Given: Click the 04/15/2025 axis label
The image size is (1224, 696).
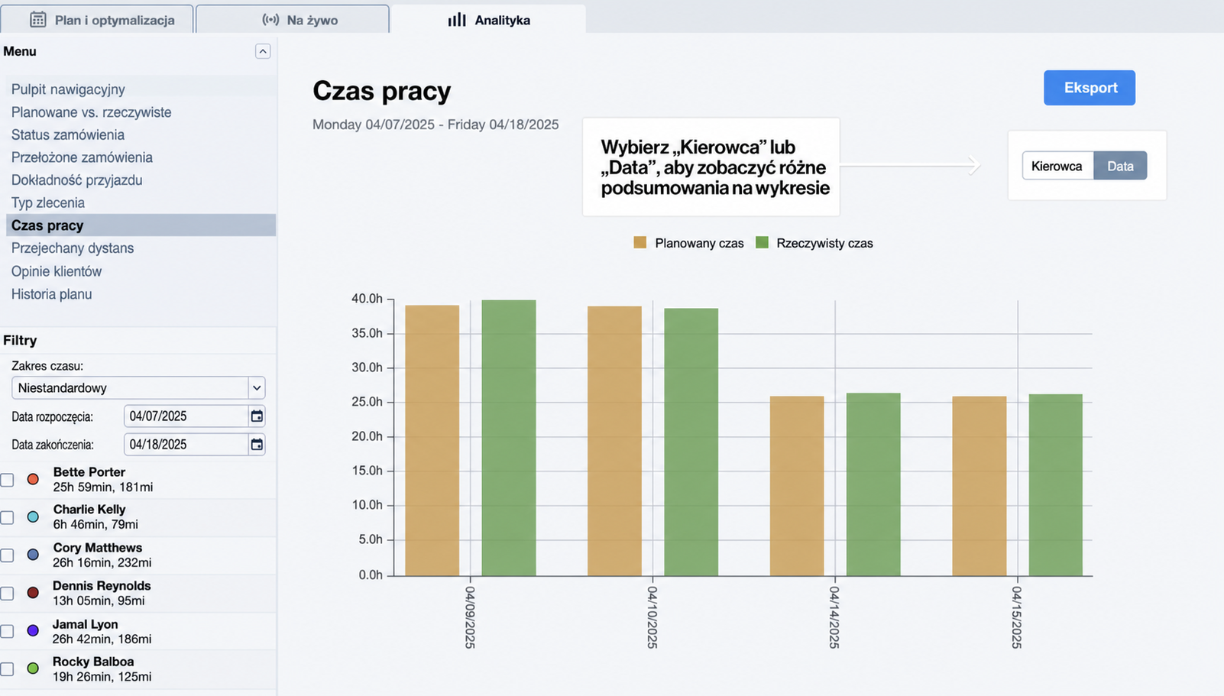Looking at the screenshot, I should click(x=1017, y=617).
